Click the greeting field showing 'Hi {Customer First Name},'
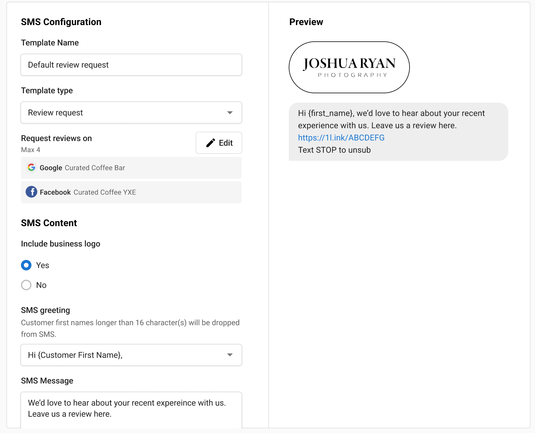This screenshot has height=433, width=535. (x=116, y=355)
